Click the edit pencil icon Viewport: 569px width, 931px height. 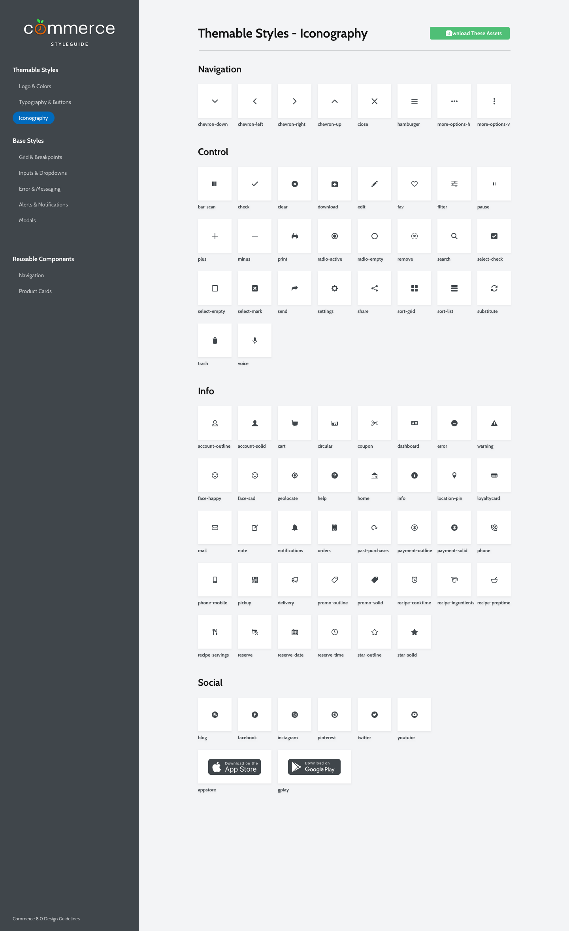[x=375, y=184]
